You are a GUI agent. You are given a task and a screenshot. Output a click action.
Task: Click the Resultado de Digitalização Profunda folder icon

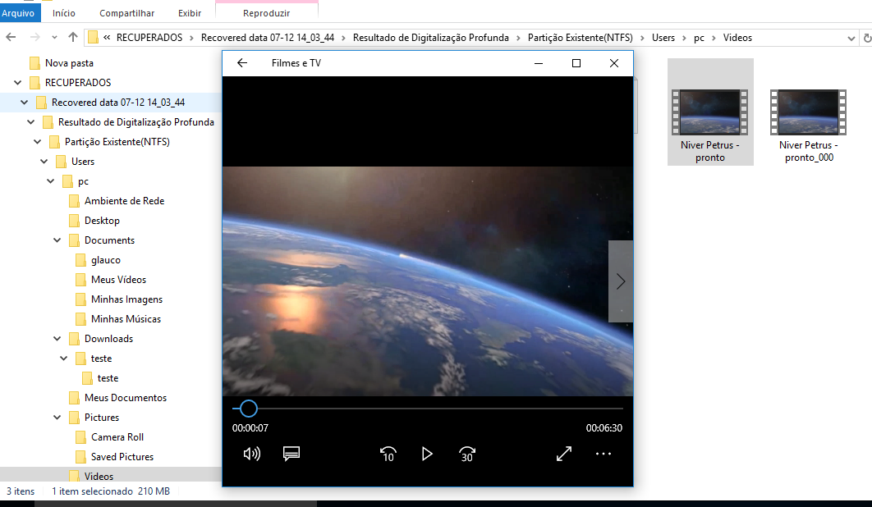pyautogui.click(x=48, y=122)
